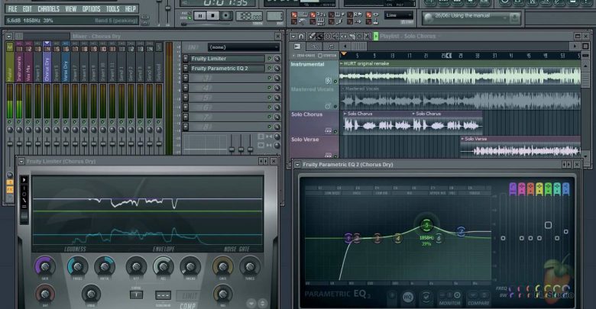Open the Fruity Parametric EQ 2 effect slot

point(228,69)
